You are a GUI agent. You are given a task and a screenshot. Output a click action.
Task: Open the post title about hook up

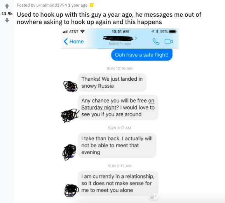pyautogui.click(x=109, y=18)
